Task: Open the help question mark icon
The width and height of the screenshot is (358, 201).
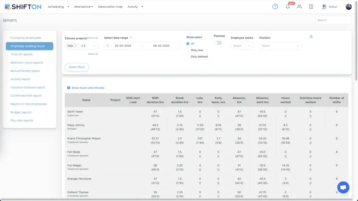Action: (x=275, y=7)
